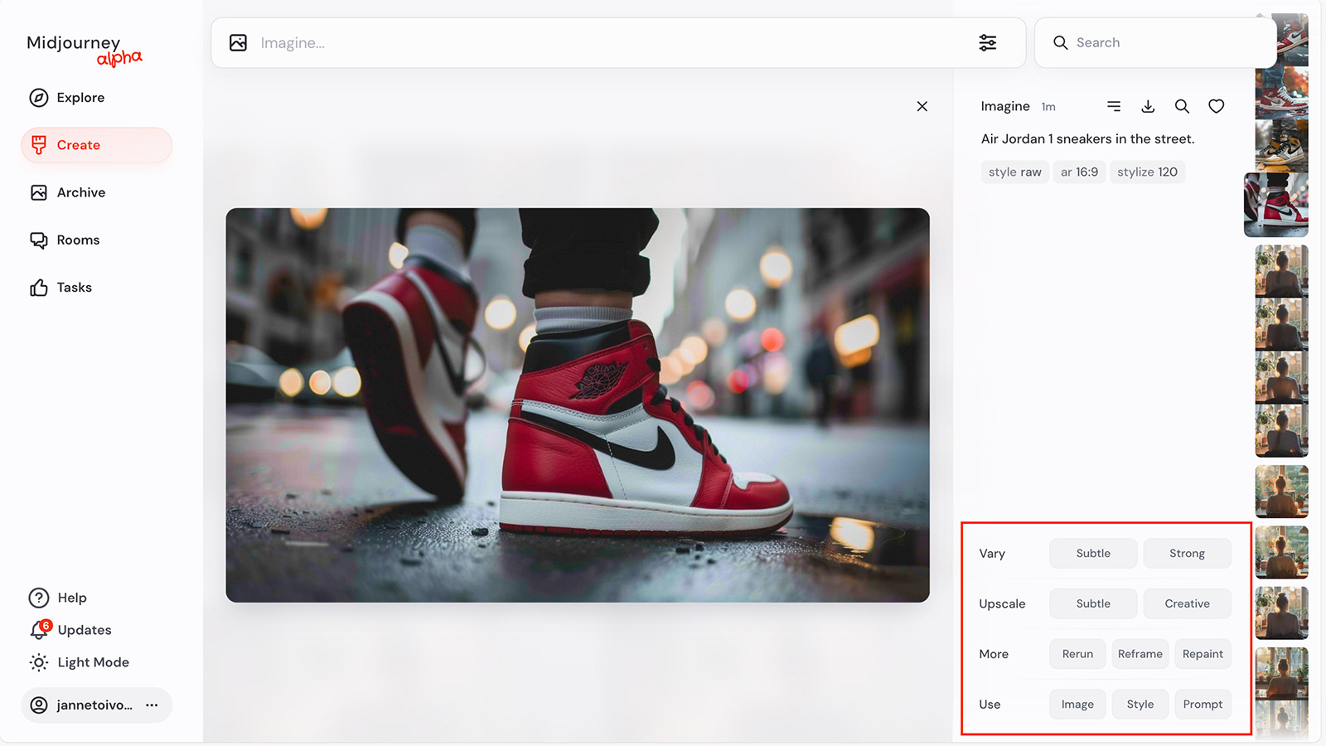Open the settings sliders icon in Imagine bar
The width and height of the screenshot is (1326, 746).
pyautogui.click(x=987, y=43)
